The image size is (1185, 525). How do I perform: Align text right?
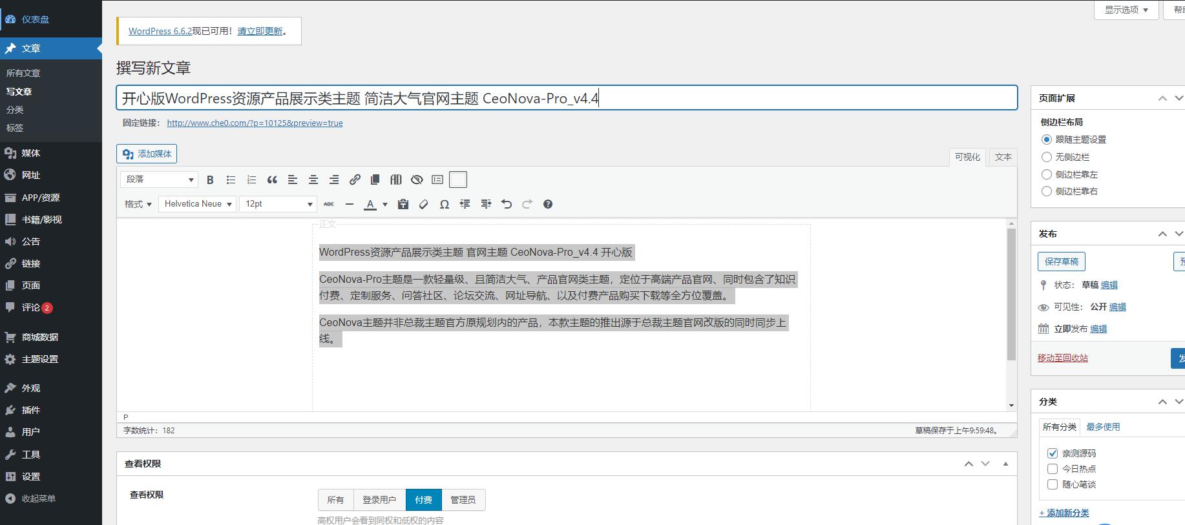point(334,180)
